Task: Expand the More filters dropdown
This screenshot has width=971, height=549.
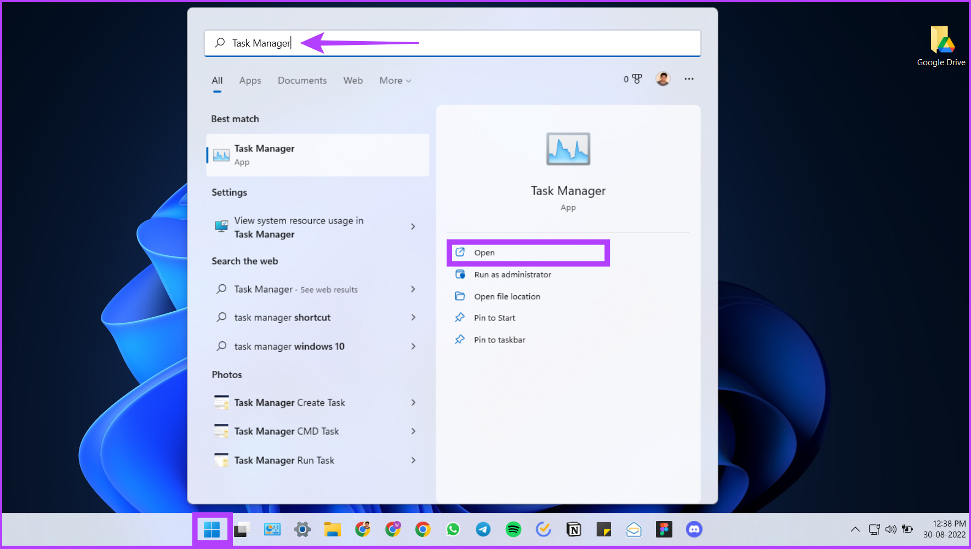Action: (x=395, y=80)
